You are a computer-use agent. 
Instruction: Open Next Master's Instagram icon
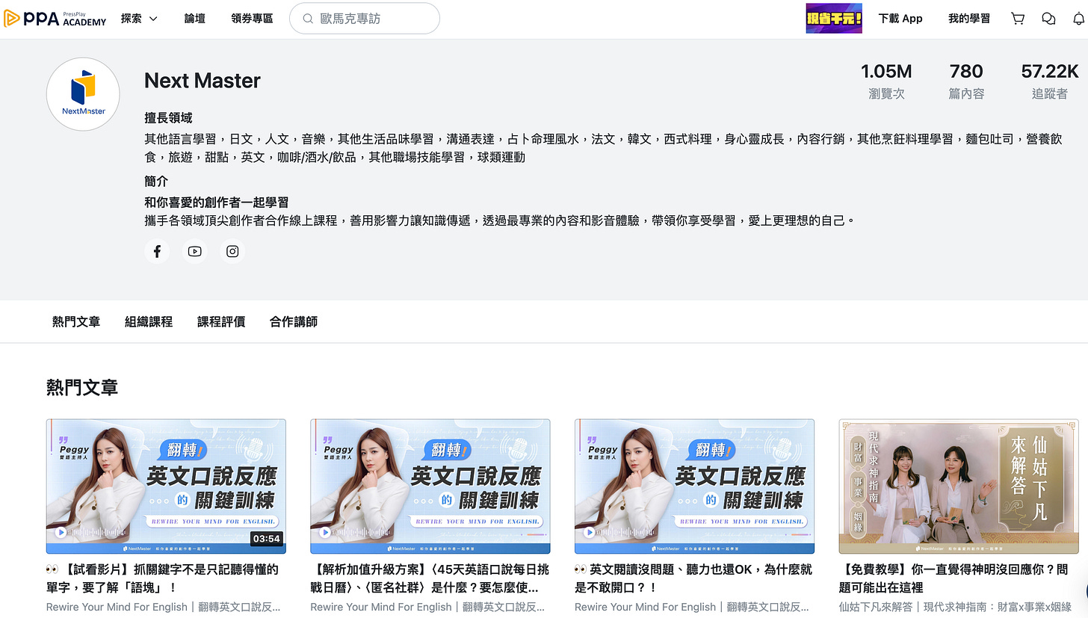pos(232,251)
